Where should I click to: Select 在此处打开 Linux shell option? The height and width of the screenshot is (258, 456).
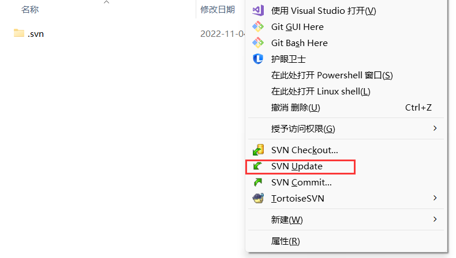click(x=320, y=91)
